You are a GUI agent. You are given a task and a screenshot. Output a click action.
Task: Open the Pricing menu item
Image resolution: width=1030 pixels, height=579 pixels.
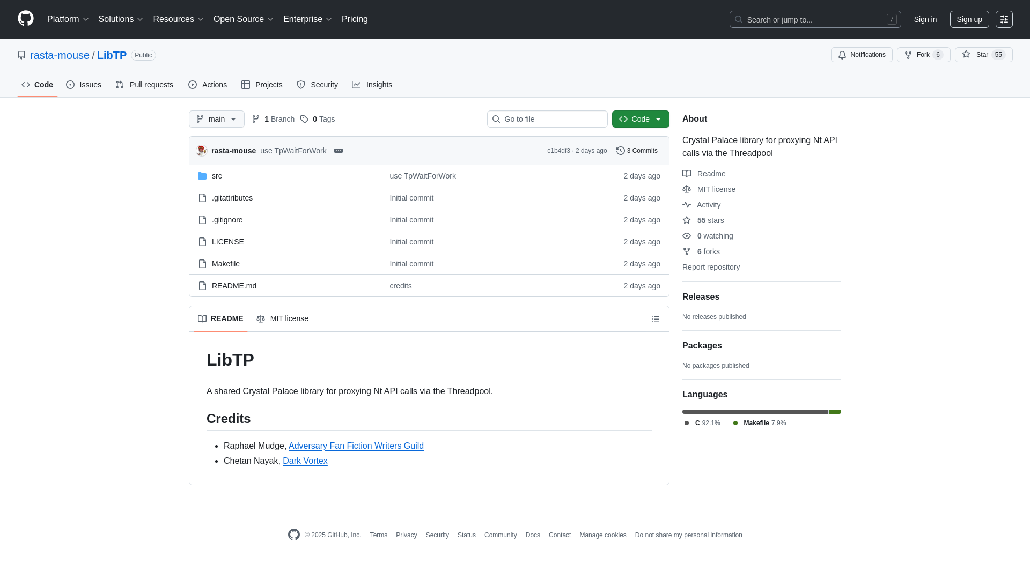355,19
